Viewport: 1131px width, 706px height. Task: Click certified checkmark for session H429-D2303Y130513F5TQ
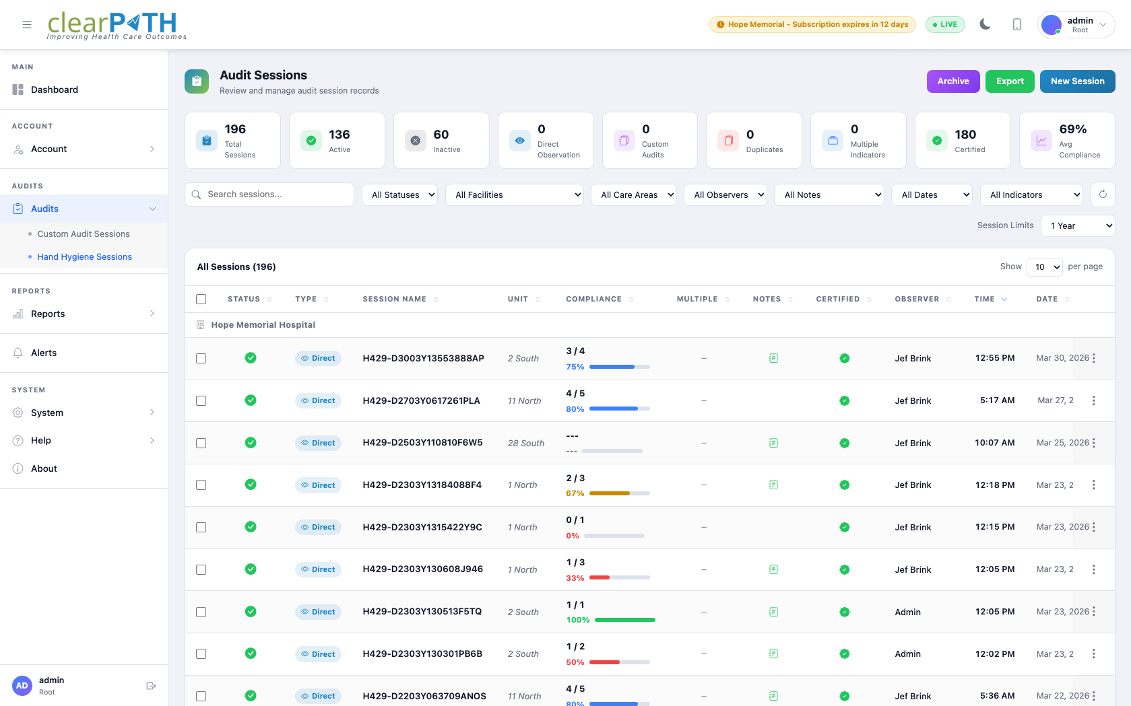[x=844, y=612]
